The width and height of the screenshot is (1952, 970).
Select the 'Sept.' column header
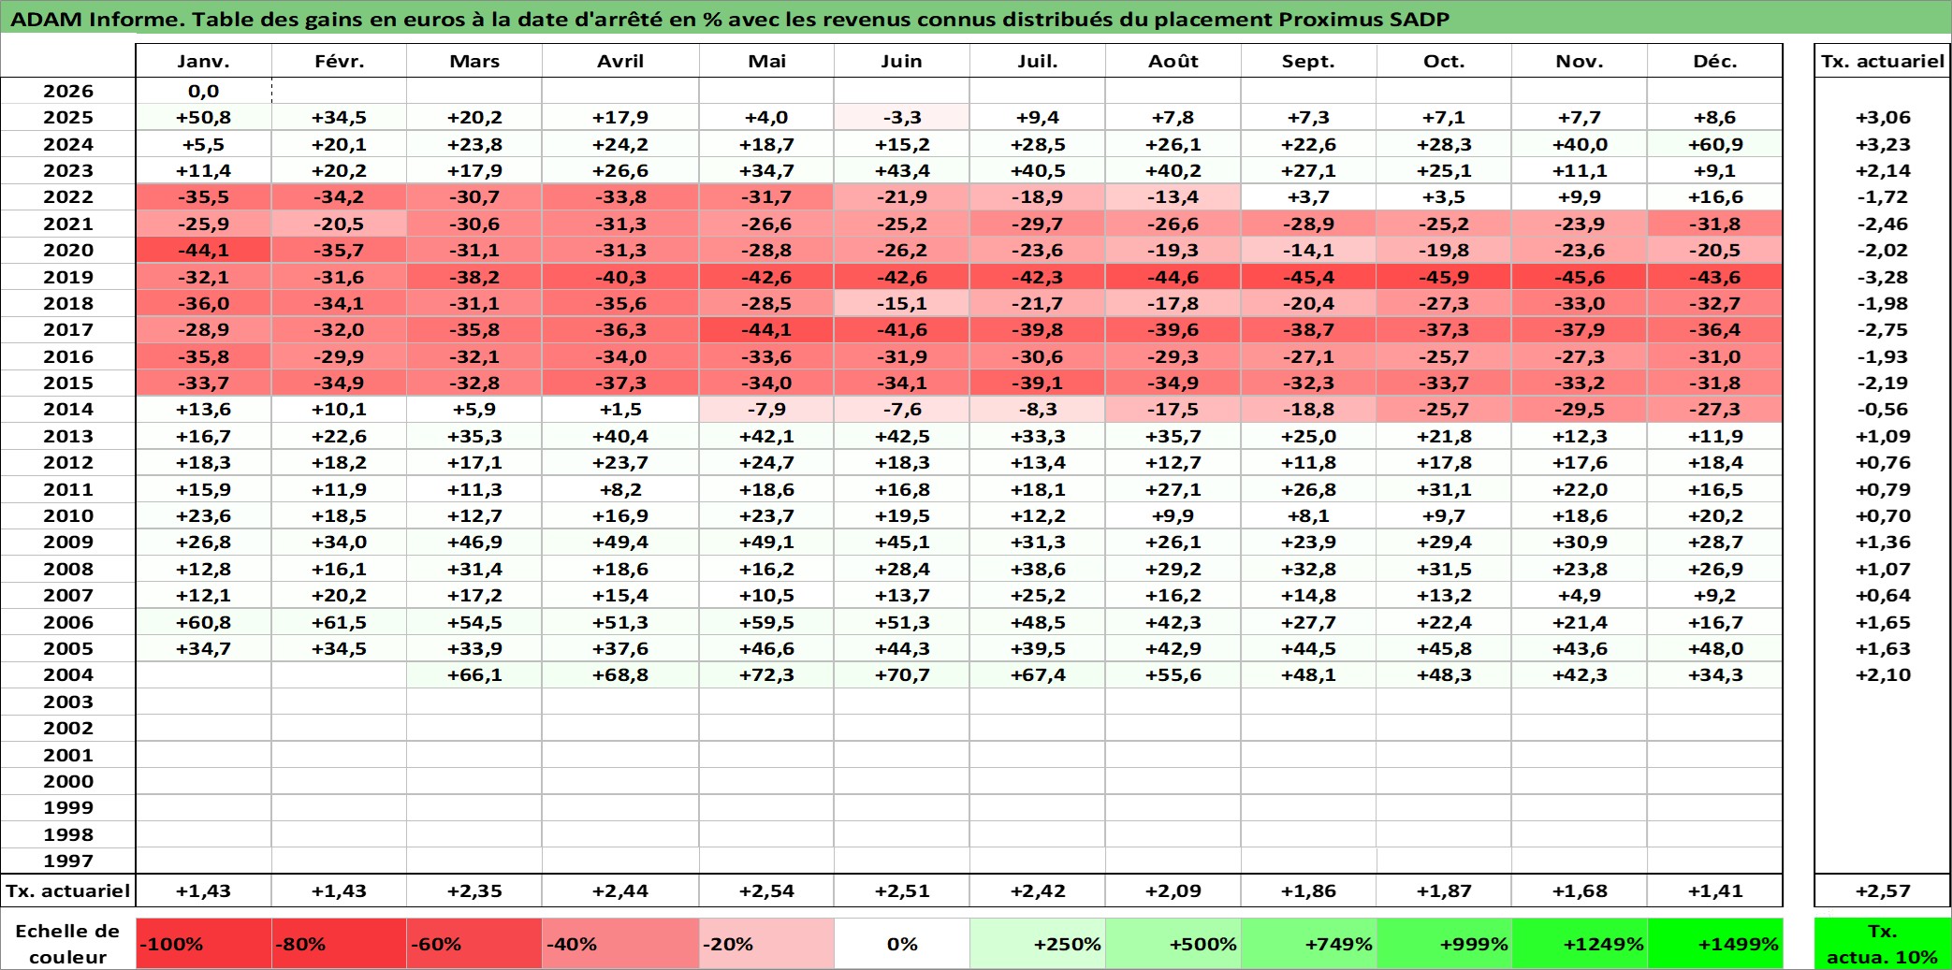[1309, 61]
